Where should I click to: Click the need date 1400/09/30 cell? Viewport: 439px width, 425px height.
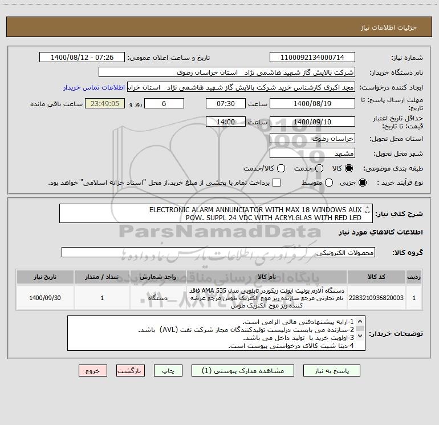45,298
